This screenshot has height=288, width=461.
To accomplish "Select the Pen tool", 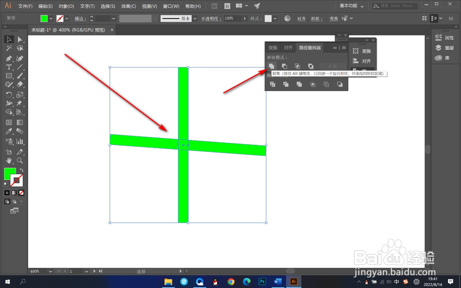I will click(9, 58).
